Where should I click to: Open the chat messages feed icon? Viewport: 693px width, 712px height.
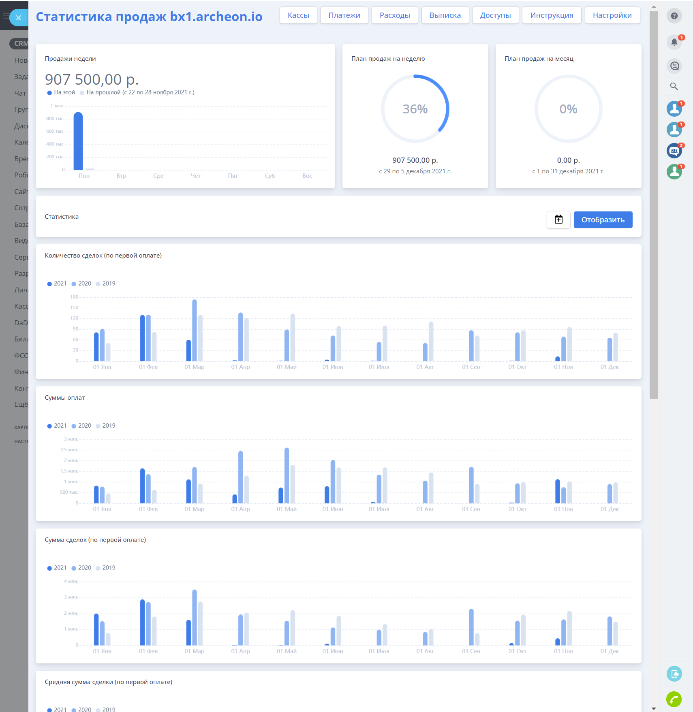point(674,66)
